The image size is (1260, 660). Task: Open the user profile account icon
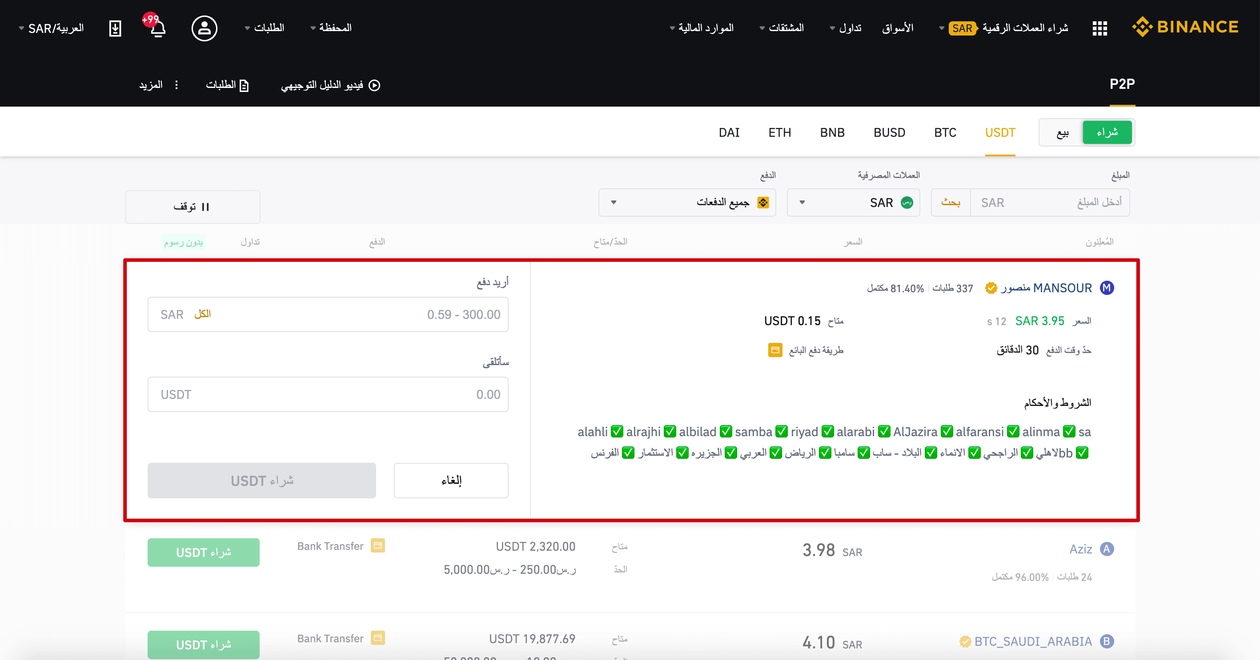pyautogui.click(x=205, y=28)
